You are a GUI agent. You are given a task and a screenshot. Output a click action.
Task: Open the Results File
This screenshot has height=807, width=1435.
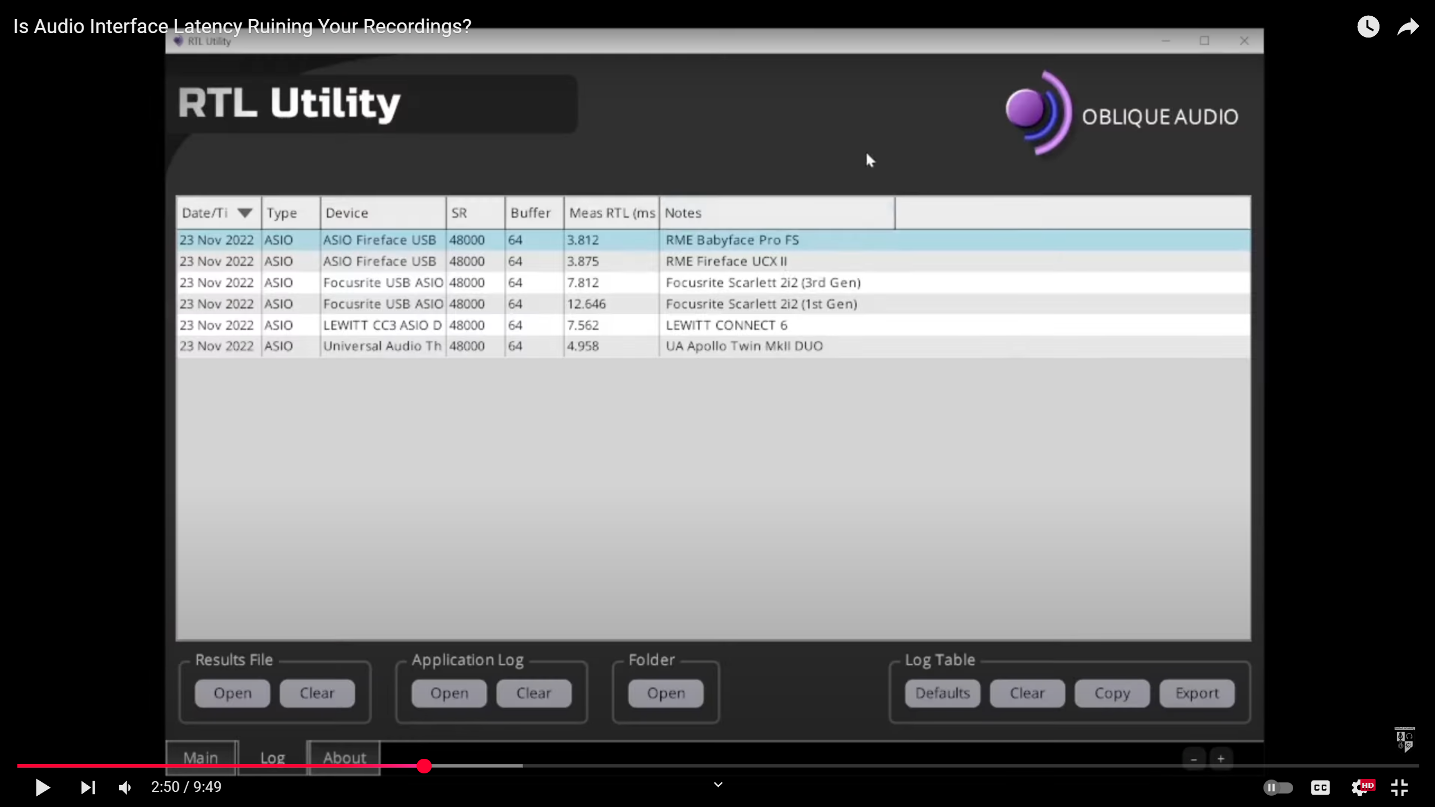pyautogui.click(x=233, y=693)
